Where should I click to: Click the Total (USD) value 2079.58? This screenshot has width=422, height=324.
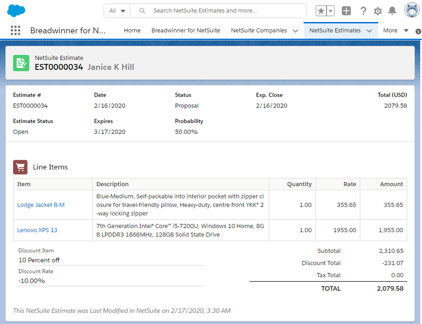coord(395,106)
